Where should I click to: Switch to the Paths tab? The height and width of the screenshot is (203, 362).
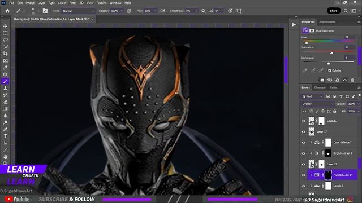(333, 87)
